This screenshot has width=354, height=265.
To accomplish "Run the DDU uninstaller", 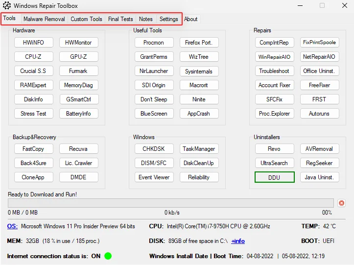I will pyautogui.click(x=274, y=177).
